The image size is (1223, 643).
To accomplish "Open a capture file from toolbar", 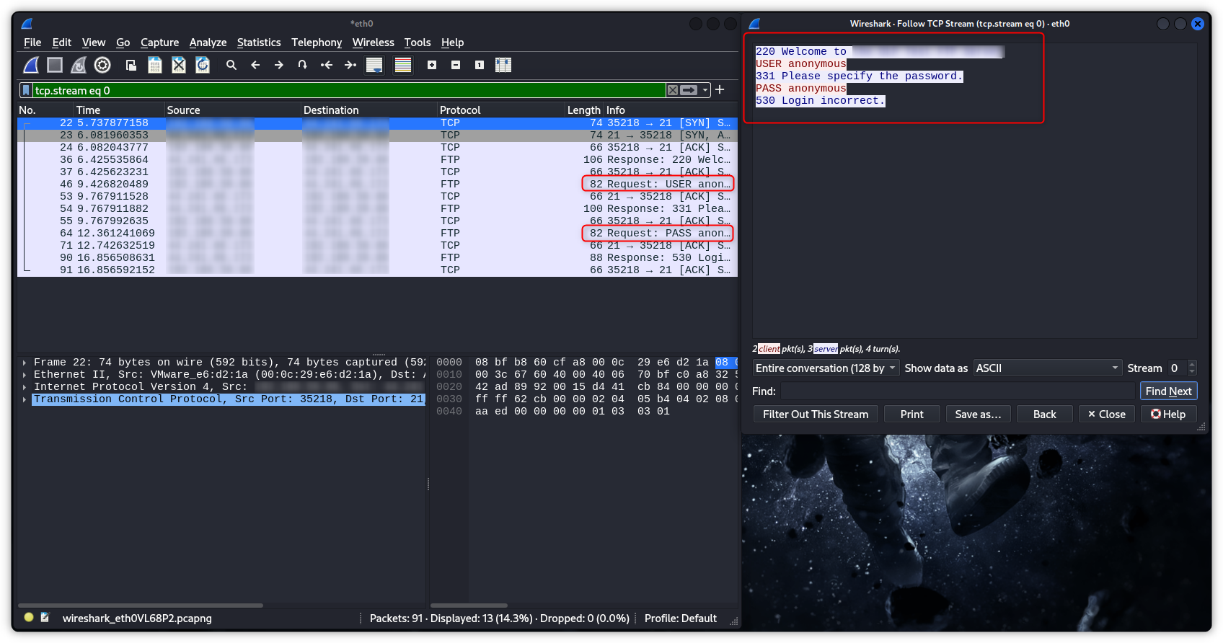I will coord(131,65).
